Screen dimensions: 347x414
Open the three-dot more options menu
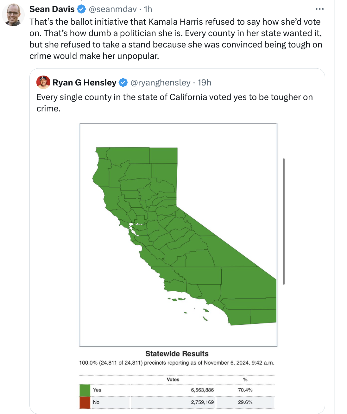pyautogui.click(x=319, y=9)
